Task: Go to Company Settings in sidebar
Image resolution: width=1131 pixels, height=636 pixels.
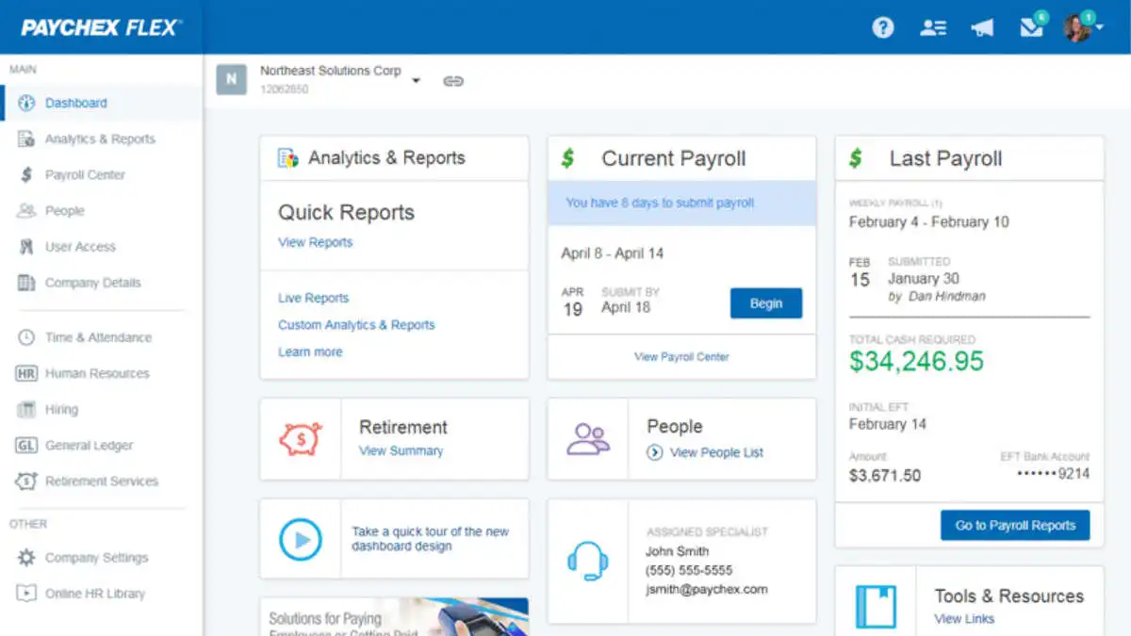Action: coord(96,557)
